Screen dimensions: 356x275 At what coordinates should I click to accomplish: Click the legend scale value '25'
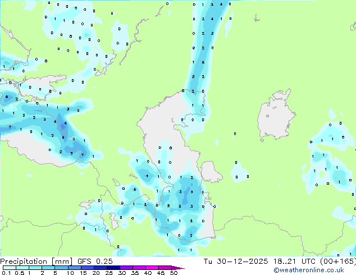(x=109, y=273)
